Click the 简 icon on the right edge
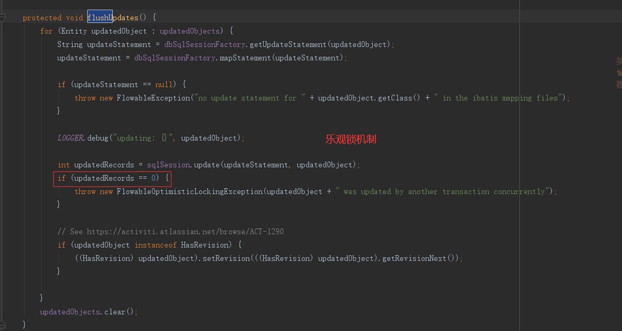The height and width of the screenshot is (331, 622). 618,84
